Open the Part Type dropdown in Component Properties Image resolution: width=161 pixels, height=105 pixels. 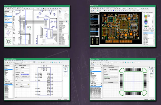pyautogui.click(x=25, y=79)
